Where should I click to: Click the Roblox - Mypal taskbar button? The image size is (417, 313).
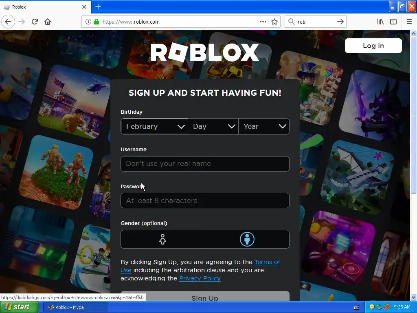click(76, 307)
